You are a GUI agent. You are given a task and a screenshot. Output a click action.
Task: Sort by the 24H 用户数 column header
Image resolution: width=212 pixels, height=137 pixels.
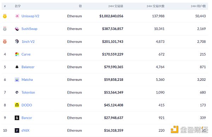198,6
